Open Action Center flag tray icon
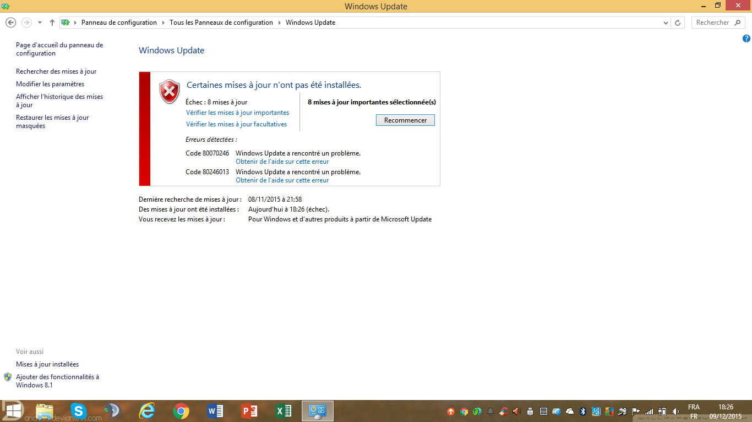 pos(636,411)
